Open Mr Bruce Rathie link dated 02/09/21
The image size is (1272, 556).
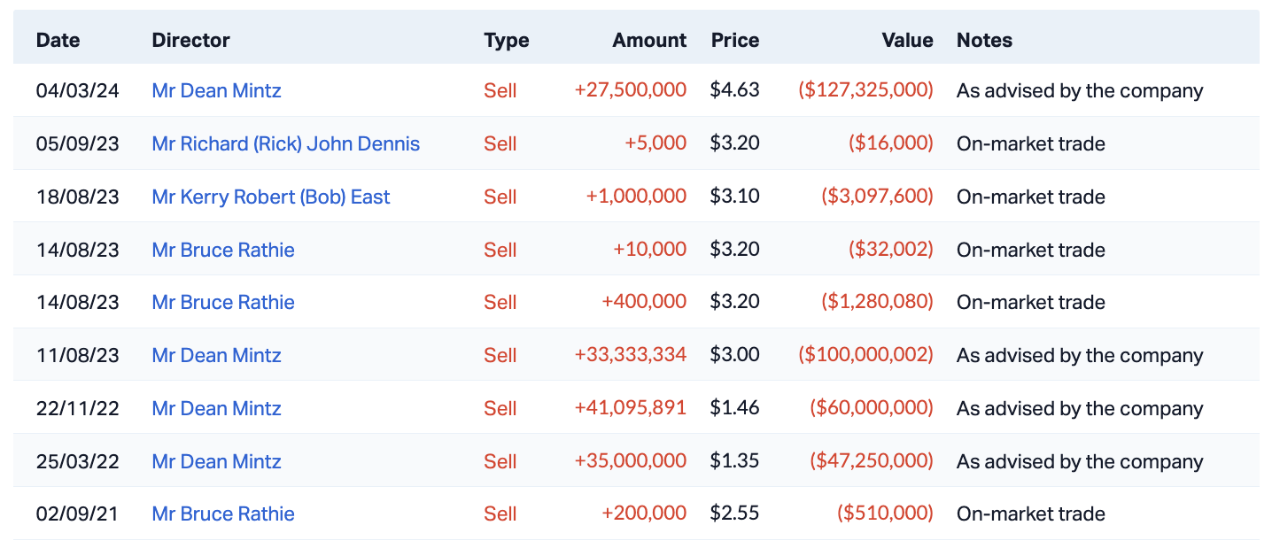tap(223, 514)
